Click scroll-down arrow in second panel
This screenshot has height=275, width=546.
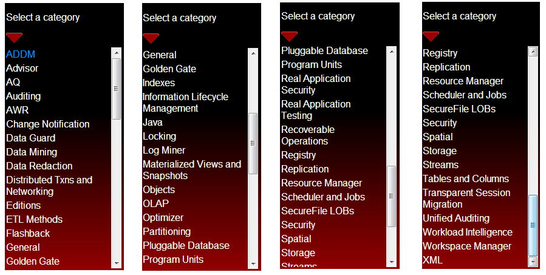point(253,264)
